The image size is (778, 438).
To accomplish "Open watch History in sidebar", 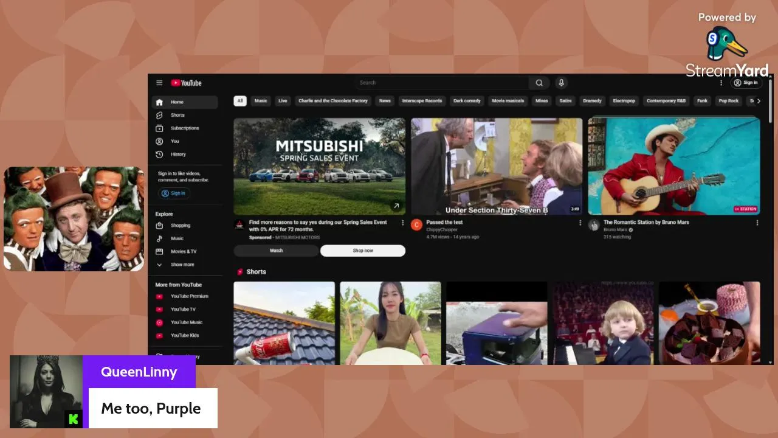I will tap(185, 154).
